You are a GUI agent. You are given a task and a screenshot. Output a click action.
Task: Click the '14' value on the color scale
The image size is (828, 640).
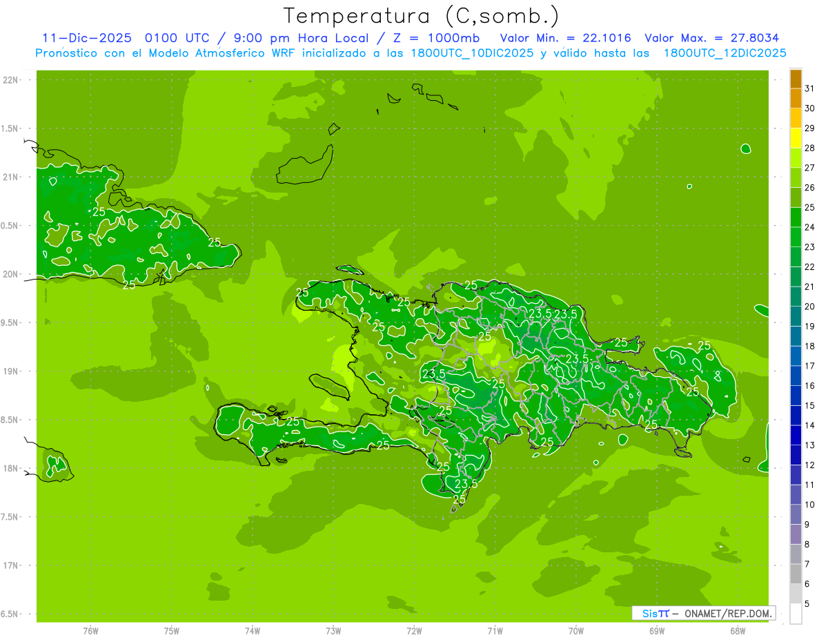(x=809, y=425)
